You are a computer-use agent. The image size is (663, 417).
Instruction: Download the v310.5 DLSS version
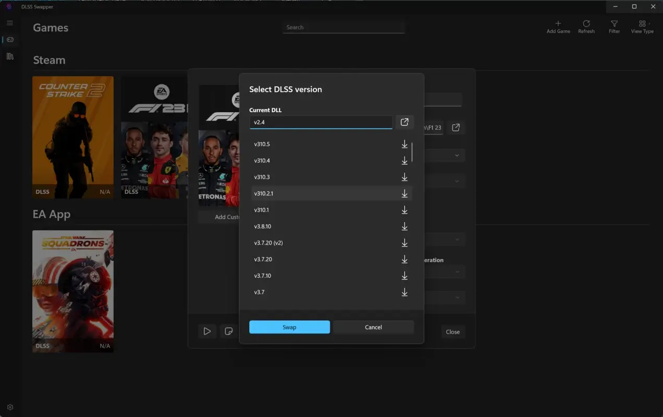(x=404, y=144)
